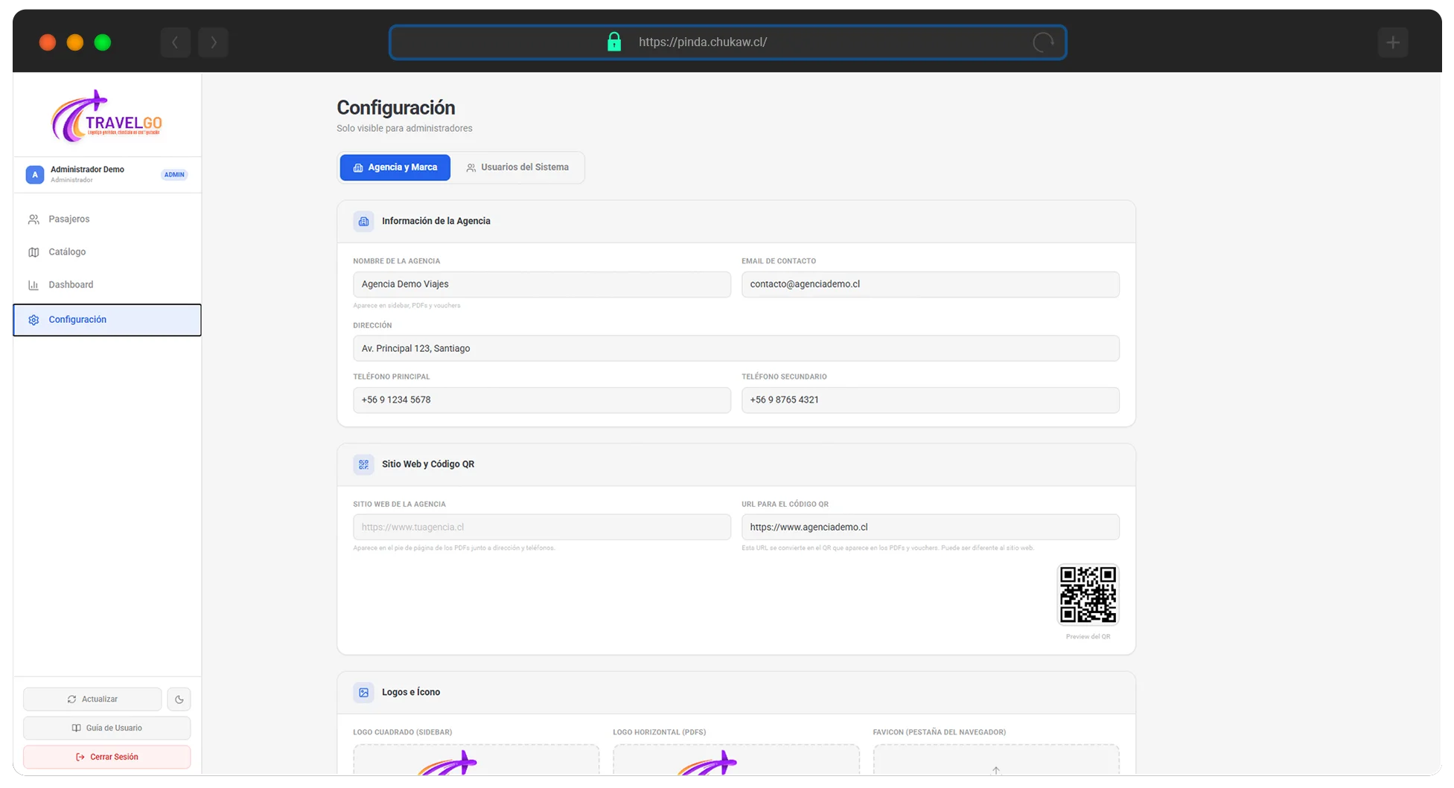Click Cerrar Sesión to log out
This screenshot has height=788, width=1454.
(x=106, y=757)
